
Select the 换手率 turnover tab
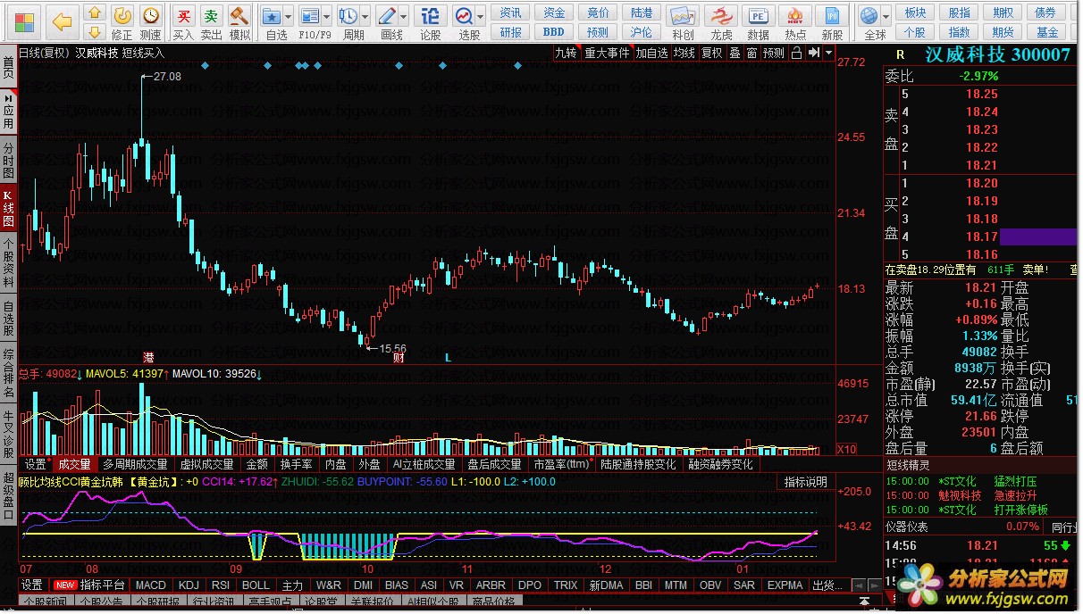pyautogui.click(x=296, y=464)
